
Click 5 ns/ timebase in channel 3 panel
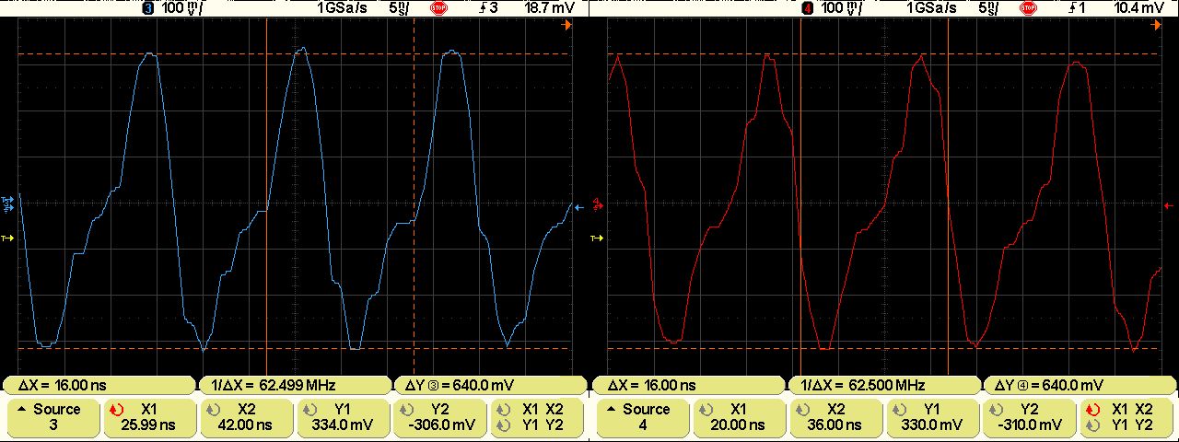click(400, 8)
